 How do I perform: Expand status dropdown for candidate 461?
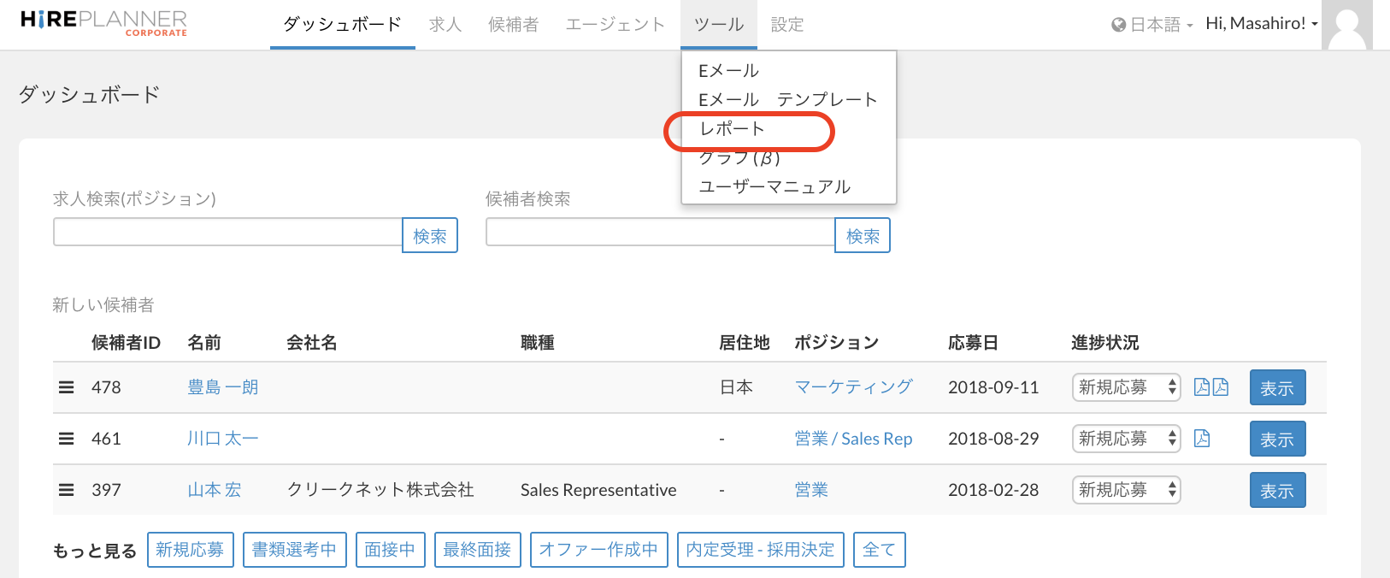(x=1126, y=439)
